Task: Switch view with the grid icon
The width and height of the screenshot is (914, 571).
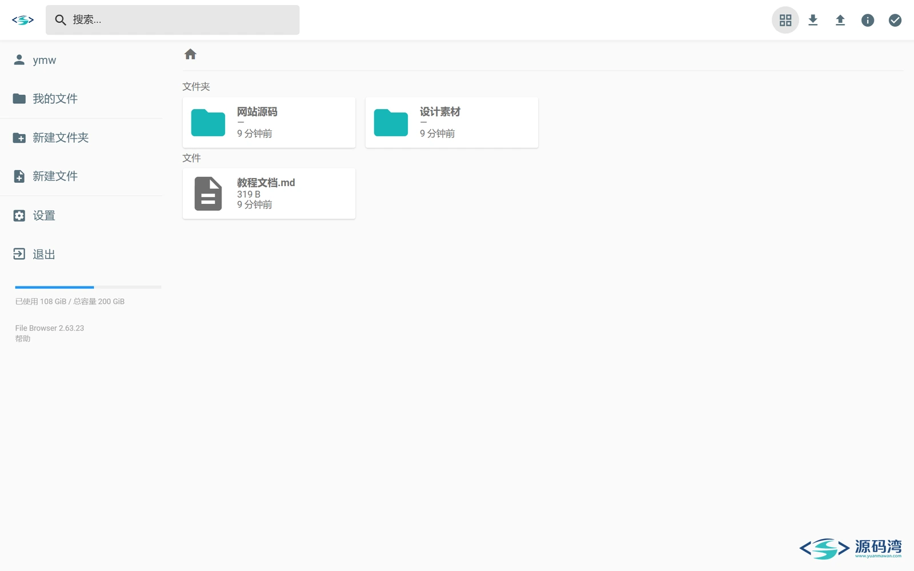Action: [785, 20]
